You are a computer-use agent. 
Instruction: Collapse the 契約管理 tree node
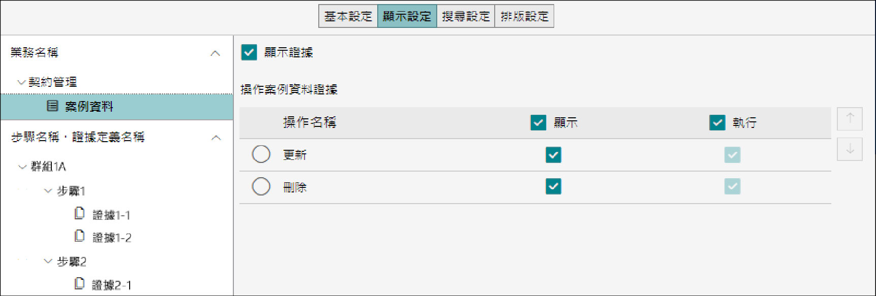[21, 82]
